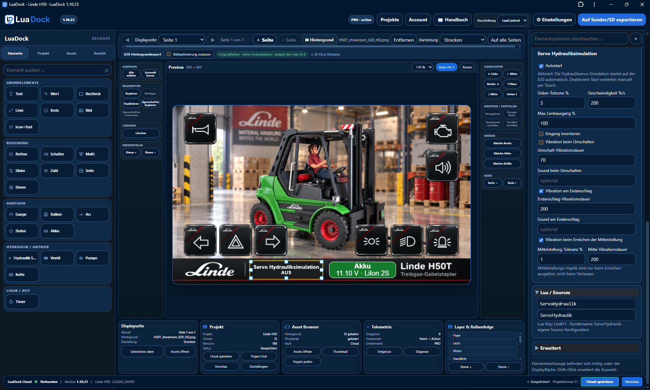The height and width of the screenshot is (390, 650).
Task: Click Entfernen background button
Action: click(x=404, y=40)
